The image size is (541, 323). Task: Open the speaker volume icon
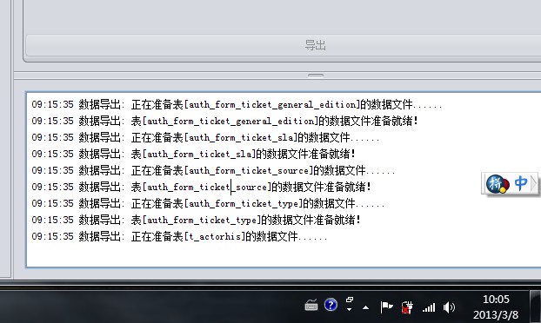[449, 307]
